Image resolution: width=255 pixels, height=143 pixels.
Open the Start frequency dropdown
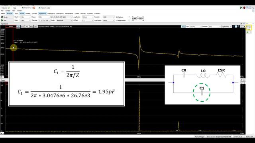(25, 17)
